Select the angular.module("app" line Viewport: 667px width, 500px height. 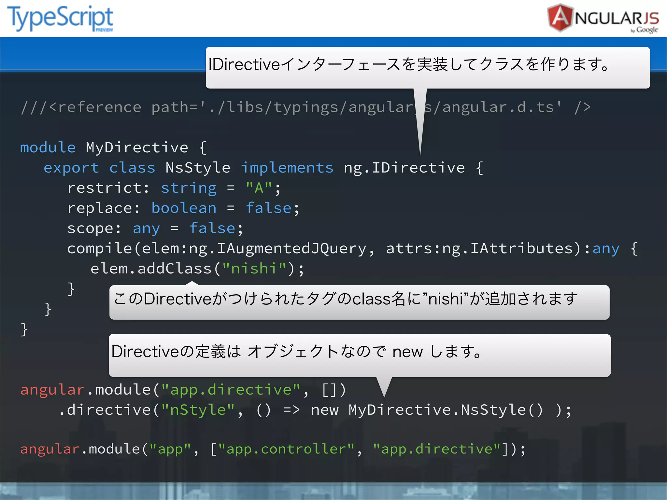click(x=273, y=449)
